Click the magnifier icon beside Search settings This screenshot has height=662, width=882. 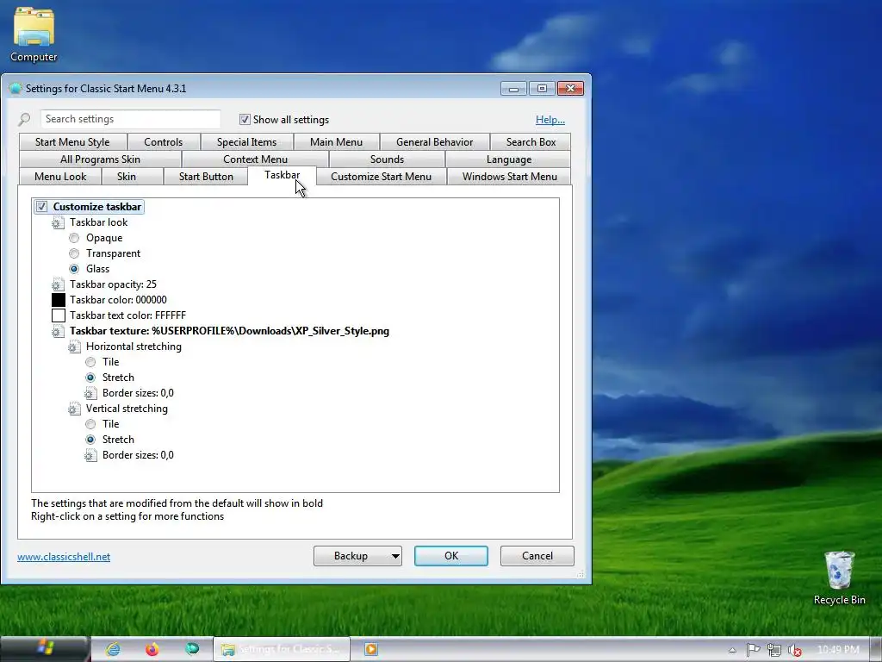tap(24, 119)
